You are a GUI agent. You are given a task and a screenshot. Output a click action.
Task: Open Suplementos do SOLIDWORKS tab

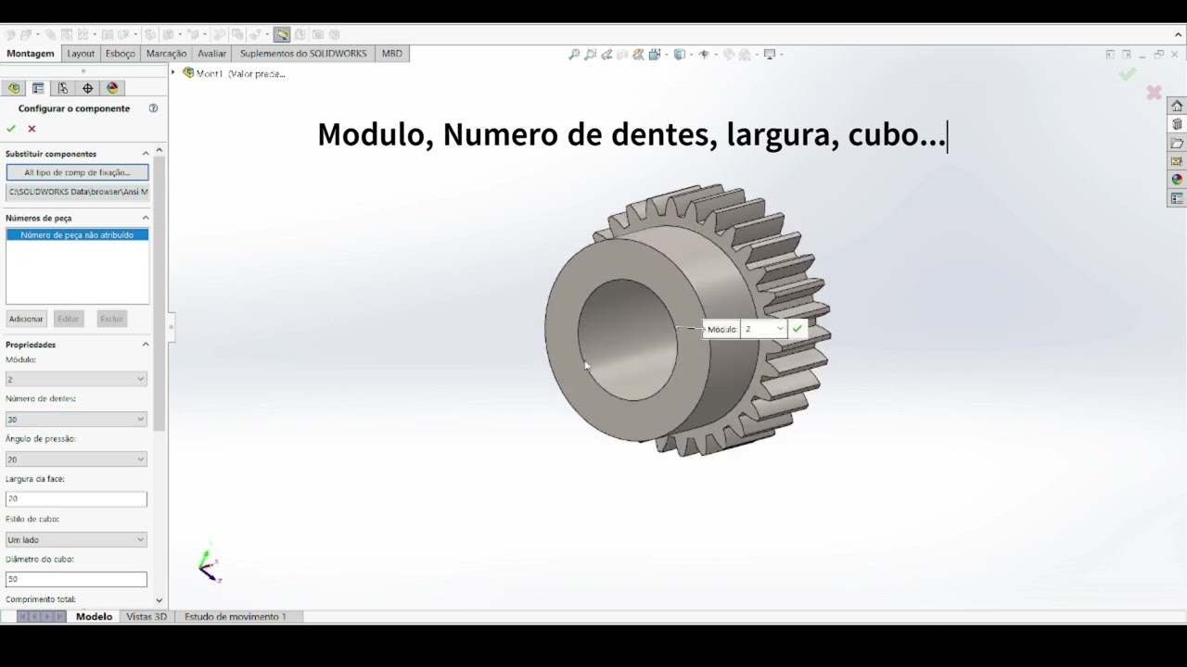click(303, 54)
